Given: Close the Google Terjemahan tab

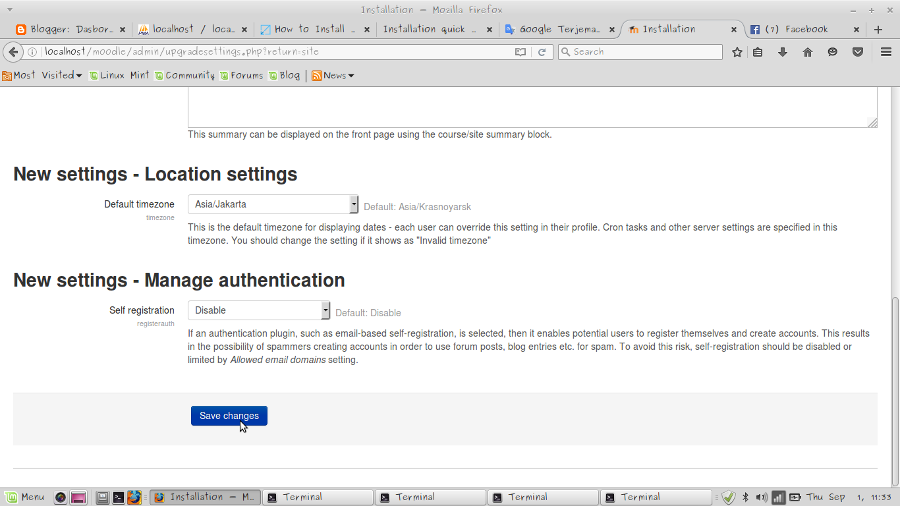Looking at the screenshot, I should (612, 30).
